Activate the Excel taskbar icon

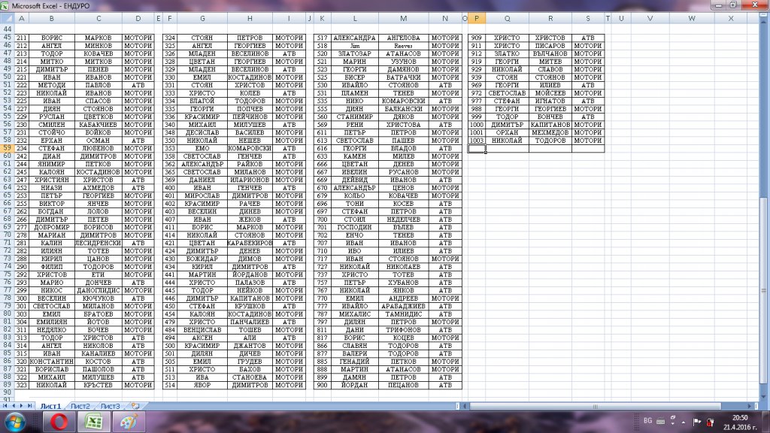pyautogui.click(x=94, y=422)
